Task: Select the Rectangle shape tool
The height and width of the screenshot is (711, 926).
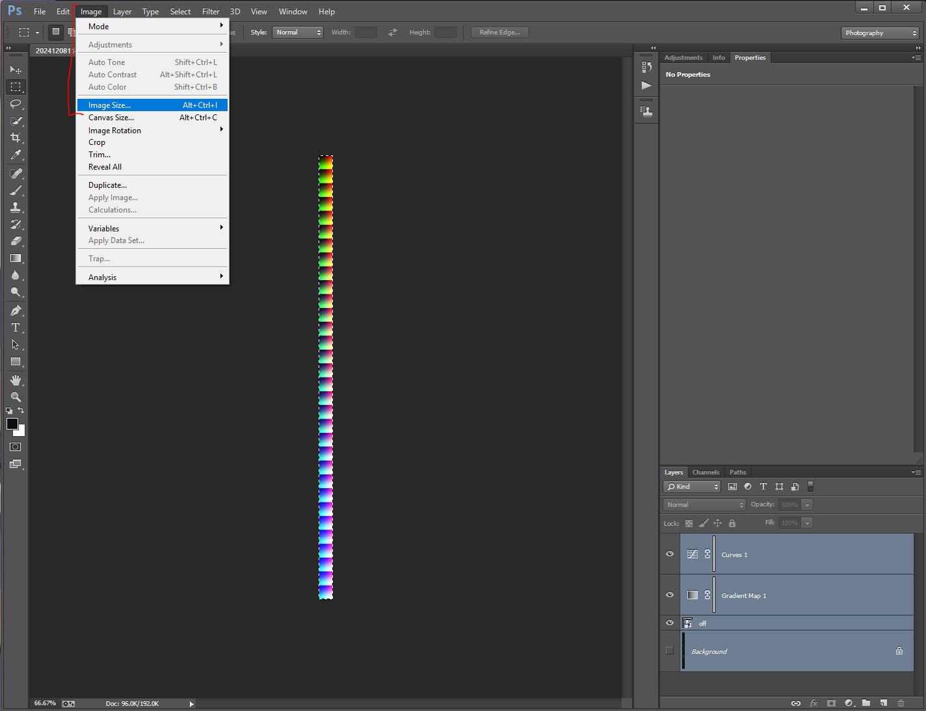Action: 16,361
